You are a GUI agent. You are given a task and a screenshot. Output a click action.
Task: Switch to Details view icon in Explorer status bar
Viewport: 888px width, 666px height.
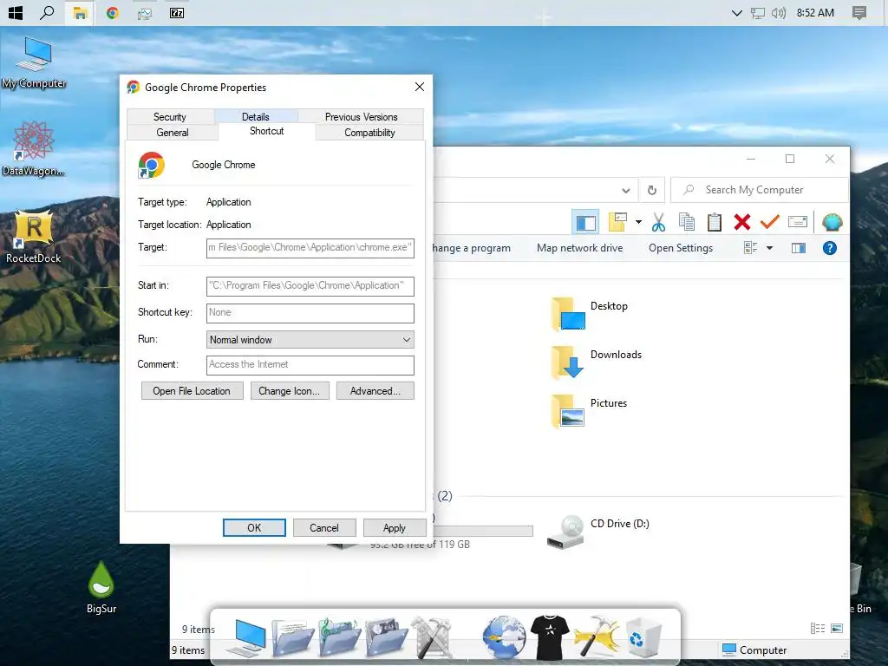pyautogui.click(x=817, y=628)
